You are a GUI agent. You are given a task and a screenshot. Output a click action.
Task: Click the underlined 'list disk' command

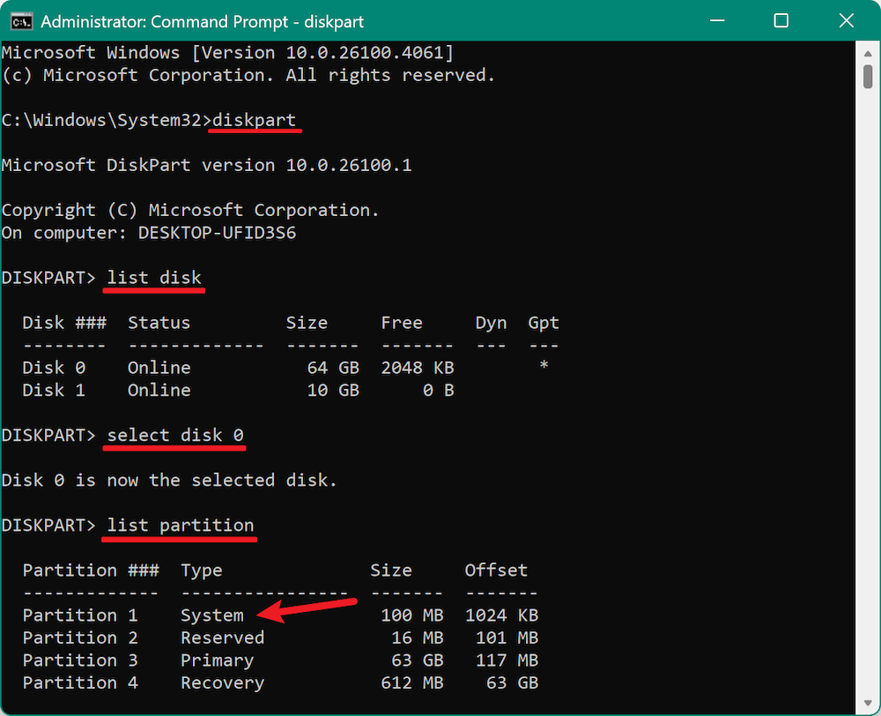tap(153, 277)
